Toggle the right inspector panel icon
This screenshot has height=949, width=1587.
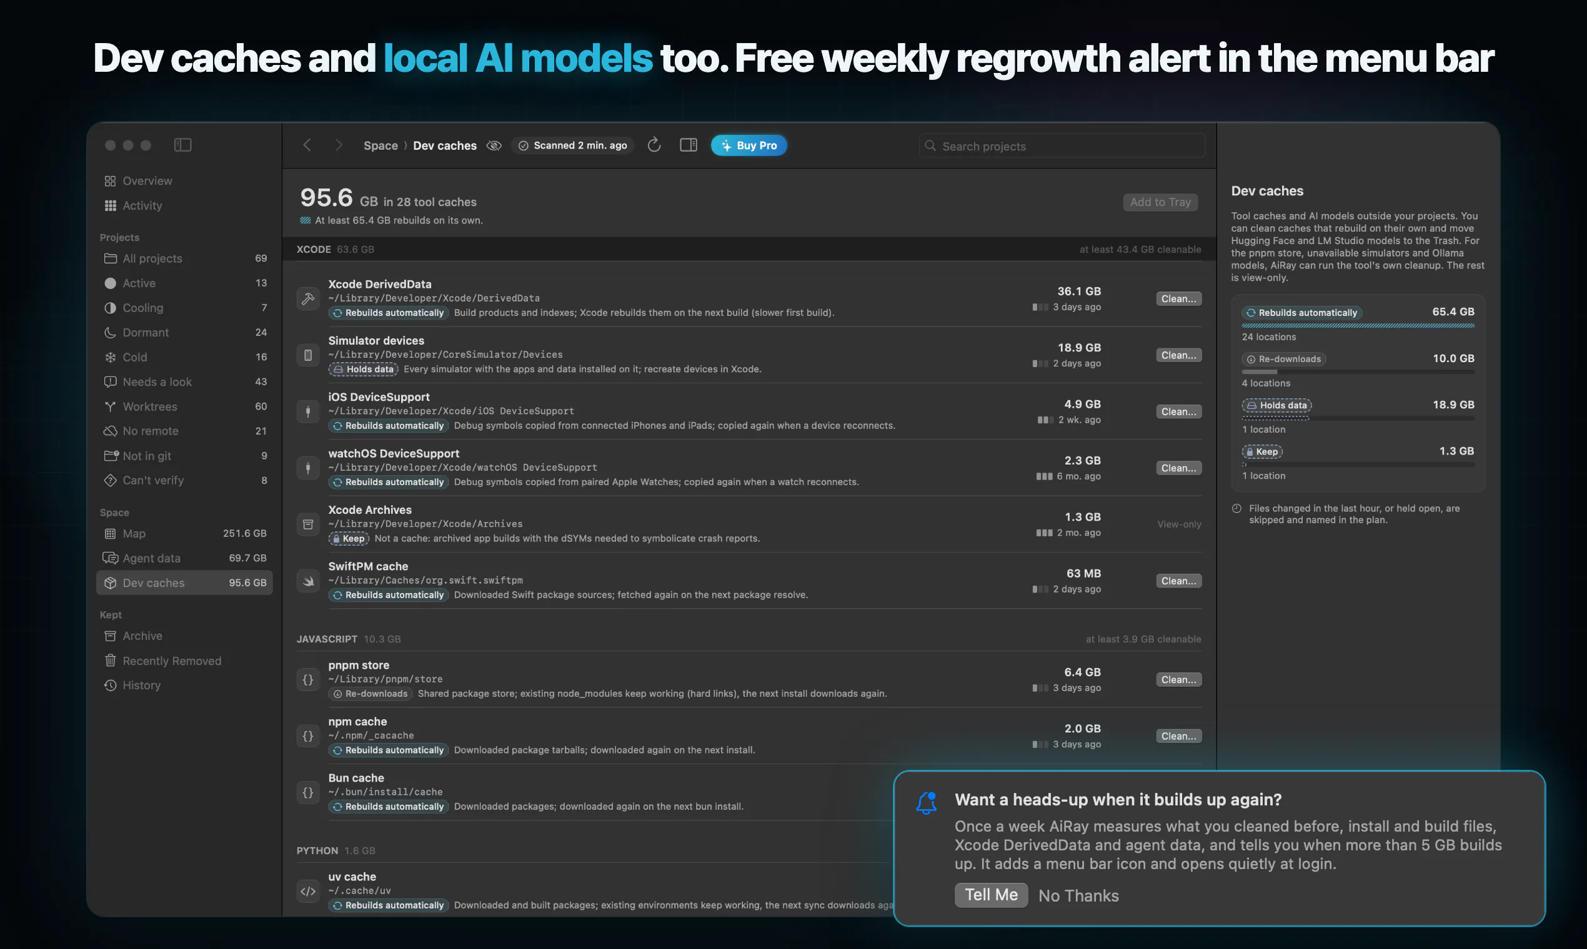pyautogui.click(x=689, y=145)
